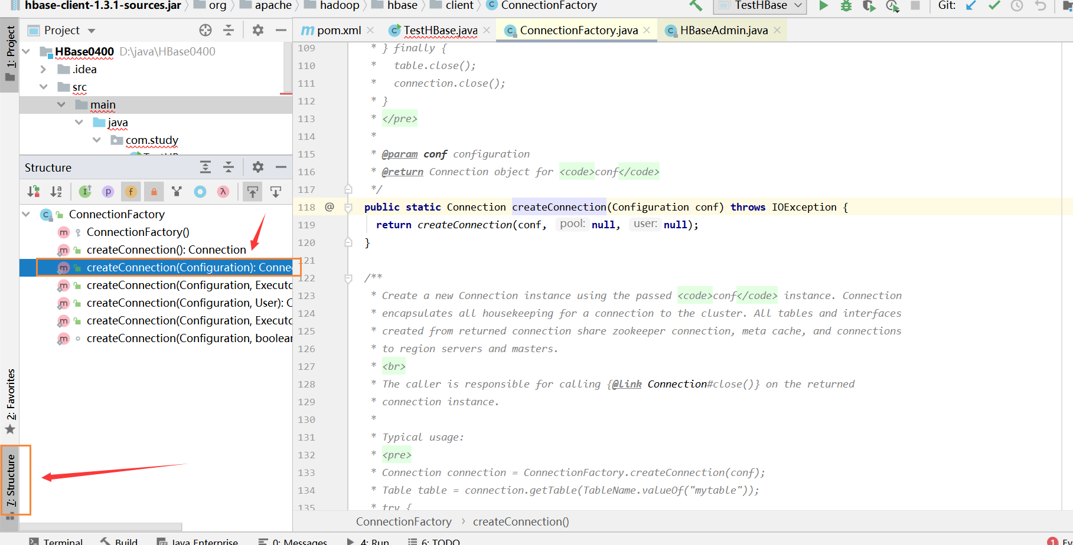Close the HBaseAdmin.java tab
1073x545 pixels.
coord(777,30)
